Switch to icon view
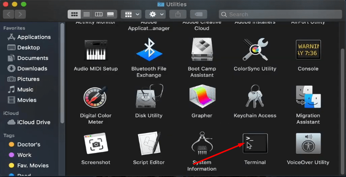The image size is (346, 177). (x=75, y=15)
